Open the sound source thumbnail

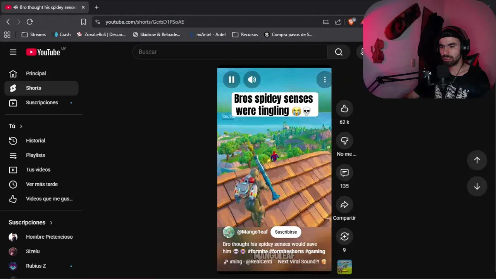coord(344,267)
